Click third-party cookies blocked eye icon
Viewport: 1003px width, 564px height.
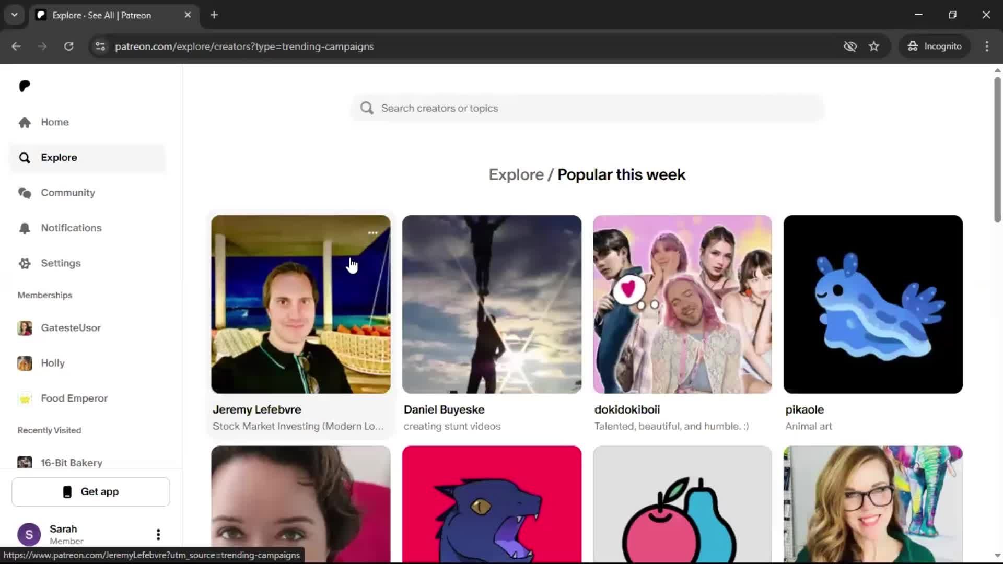850,46
